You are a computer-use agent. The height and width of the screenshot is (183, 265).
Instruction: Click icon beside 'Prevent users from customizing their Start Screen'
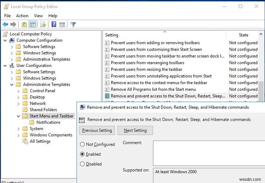(x=107, y=49)
